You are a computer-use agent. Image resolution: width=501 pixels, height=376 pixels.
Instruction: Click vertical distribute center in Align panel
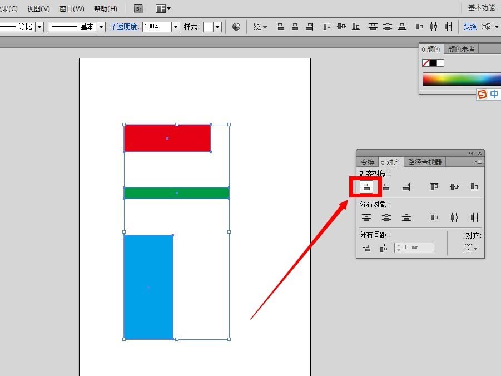click(386, 217)
